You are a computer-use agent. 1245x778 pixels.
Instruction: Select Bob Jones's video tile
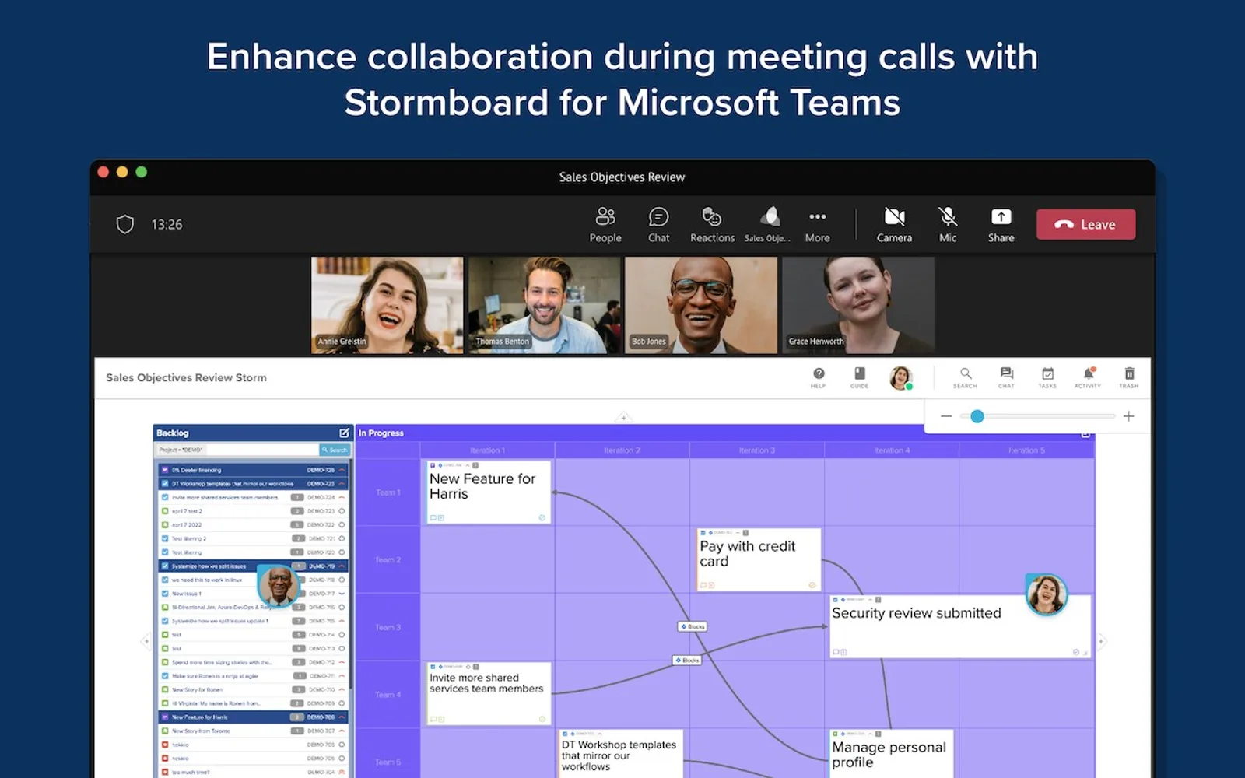pyautogui.click(x=701, y=305)
